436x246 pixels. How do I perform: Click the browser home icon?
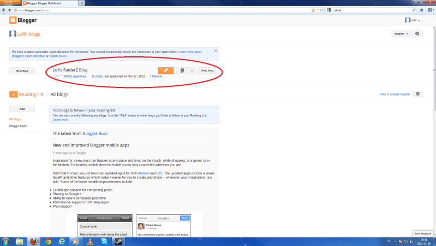(x=422, y=10)
